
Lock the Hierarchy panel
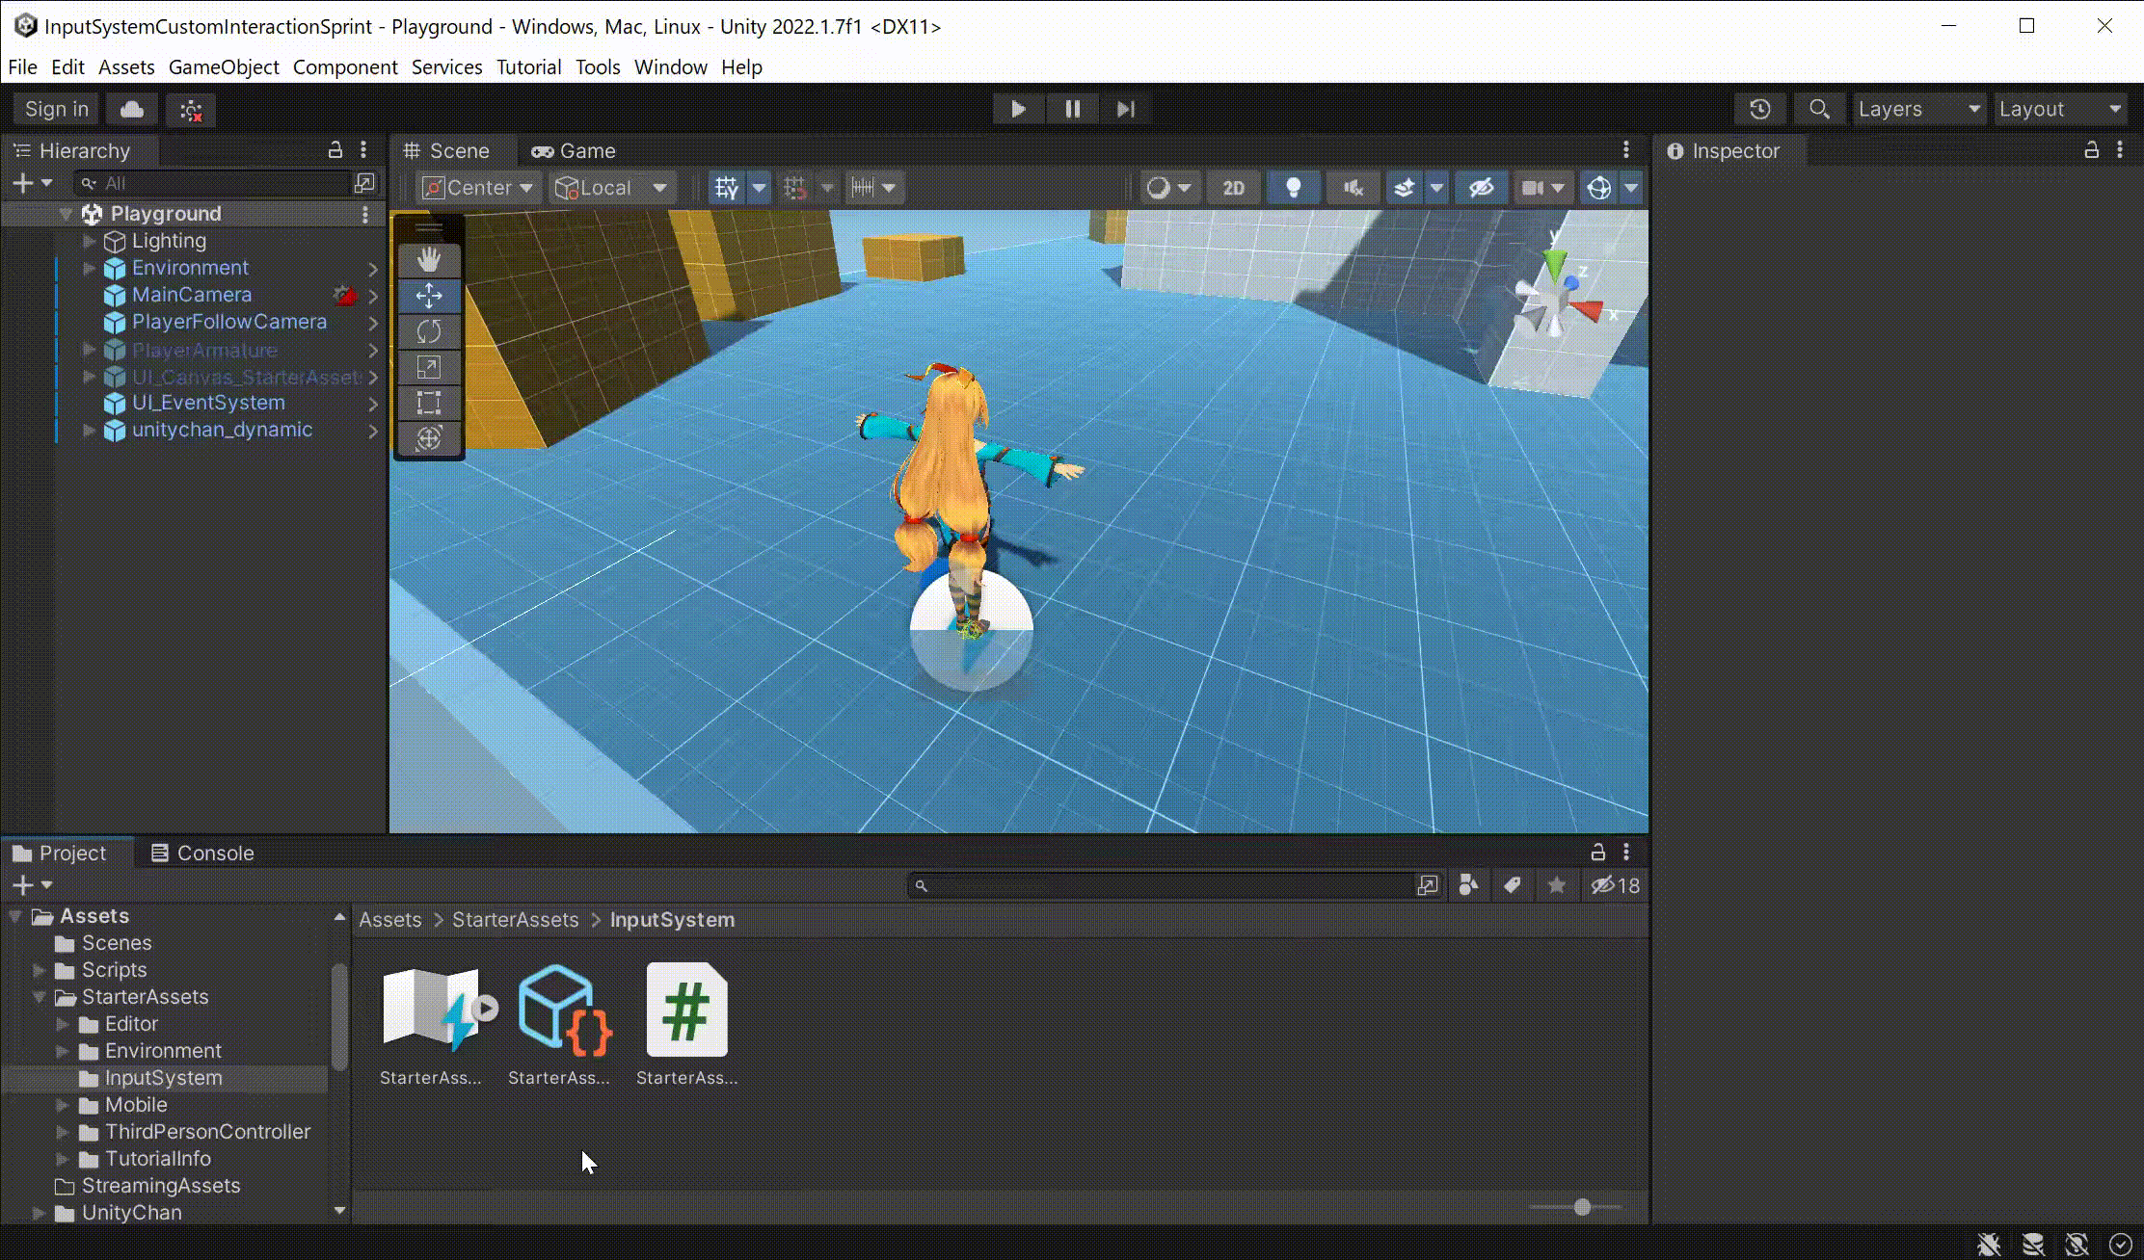click(x=335, y=150)
